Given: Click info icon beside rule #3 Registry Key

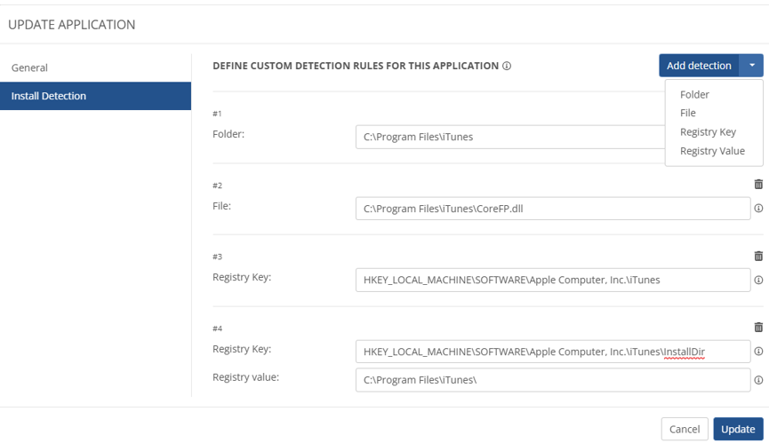Looking at the screenshot, I should pyautogui.click(x=758, y=280).
